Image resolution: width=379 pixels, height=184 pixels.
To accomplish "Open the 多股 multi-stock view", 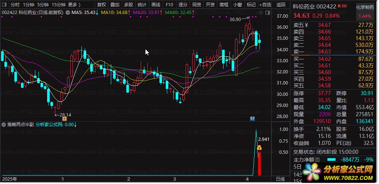I will pyautogui.click(x=128, y=4).
